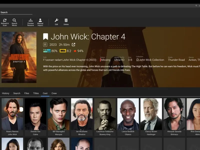Click the Rotten Tomatoes tomato icon
This screenshot has width=200, height=150.
point(75,51)
